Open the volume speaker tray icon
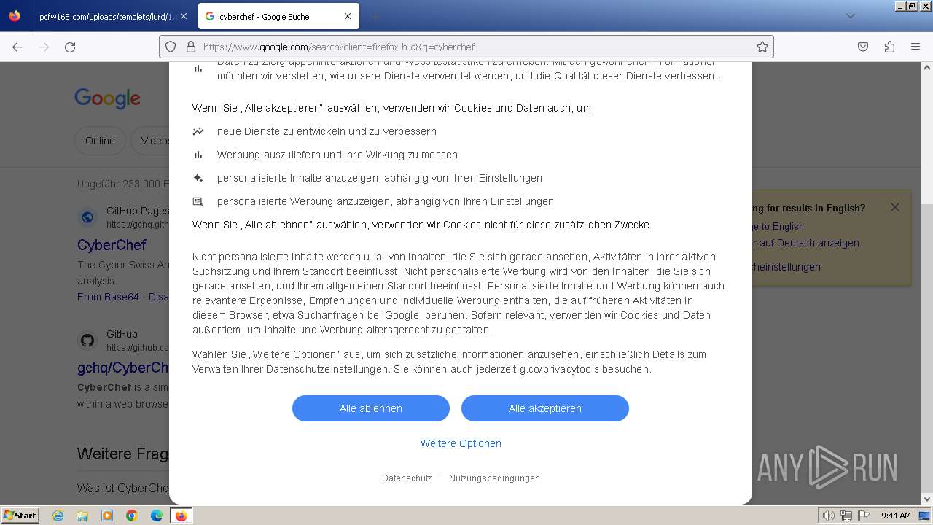Viewport: 933px width, 525px height. [x=829, y=516]
